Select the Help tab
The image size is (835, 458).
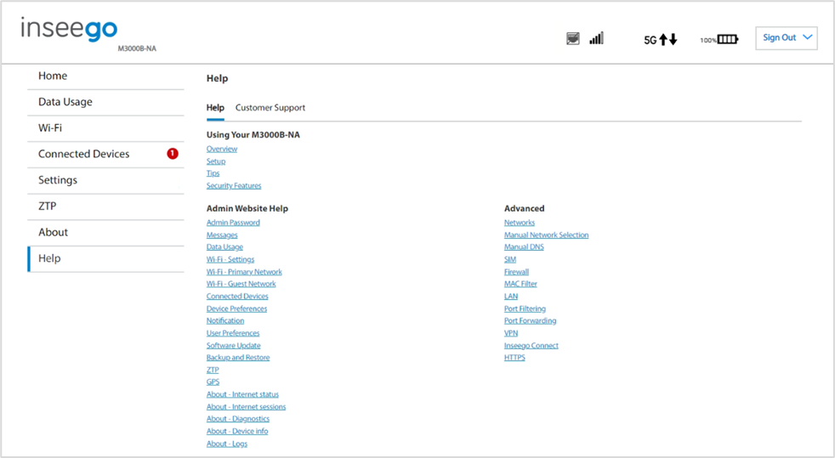pyautogui.click(x=215, y=107)
